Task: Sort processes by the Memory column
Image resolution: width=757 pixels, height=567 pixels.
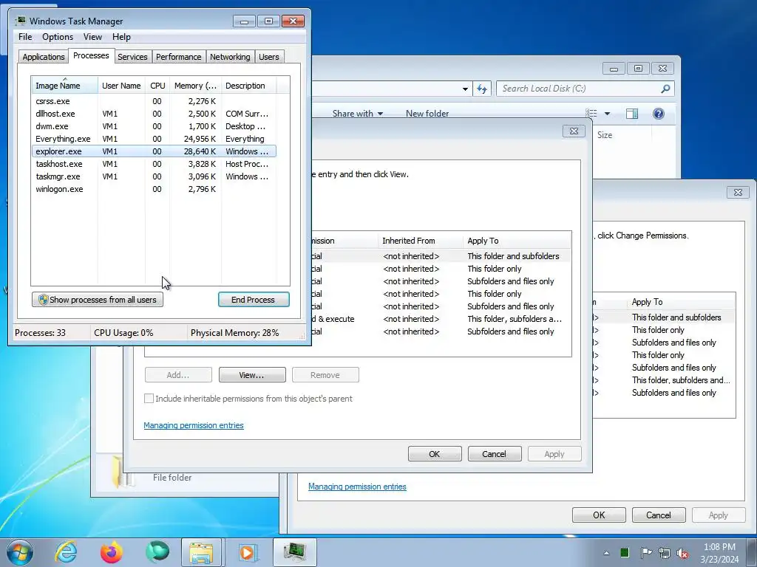Action: (195, 86)
